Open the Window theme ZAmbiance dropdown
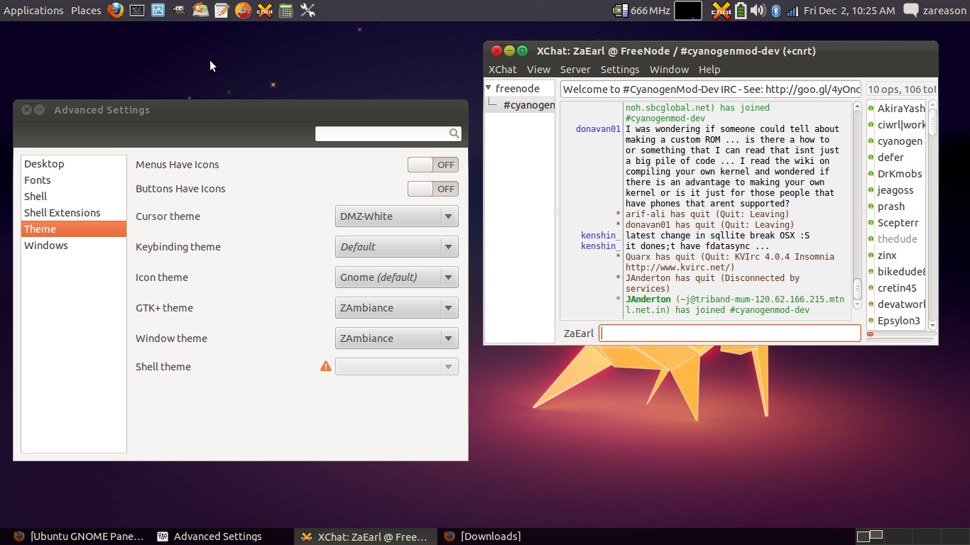Viewport: 970px width, 545px height. pyautogui.click(x=397, y=338)
